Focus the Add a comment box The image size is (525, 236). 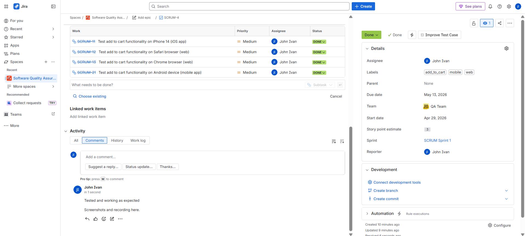pos(212,157)
